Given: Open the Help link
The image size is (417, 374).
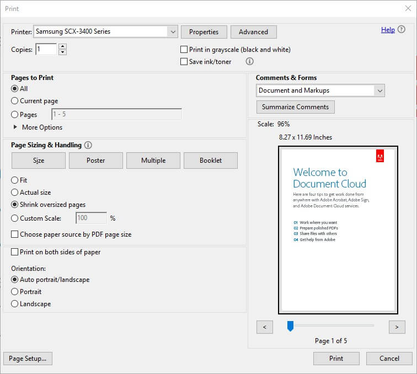Looking at the screenshot, I should click(388, 30).
